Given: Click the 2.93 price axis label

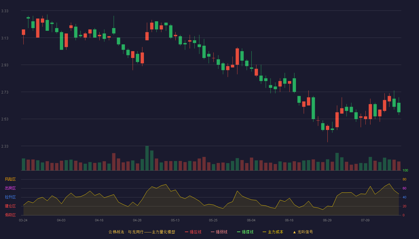Looking at the screenshot, I should [x=5, y=65].
